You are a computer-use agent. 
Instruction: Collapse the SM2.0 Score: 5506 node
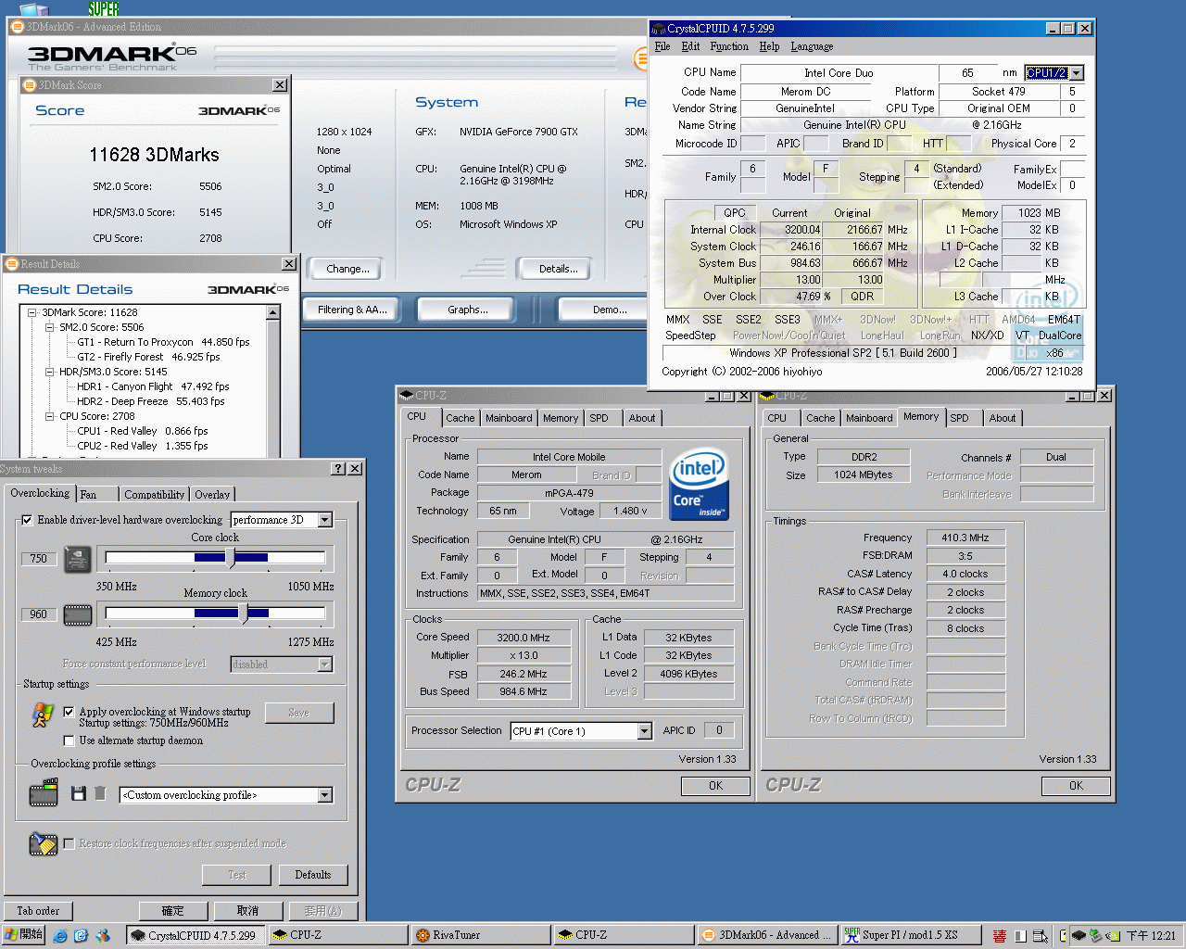coord(50,328)
